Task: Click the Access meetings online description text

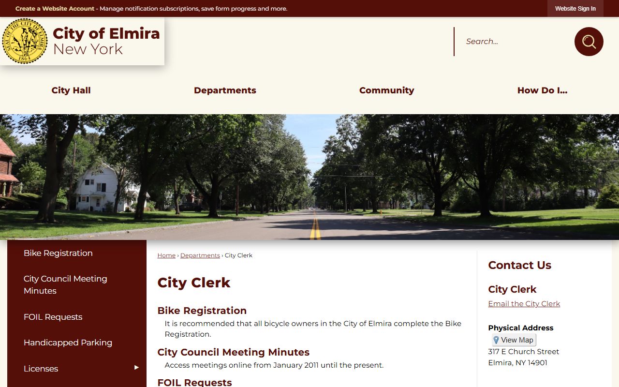Action: click(274, 365)
